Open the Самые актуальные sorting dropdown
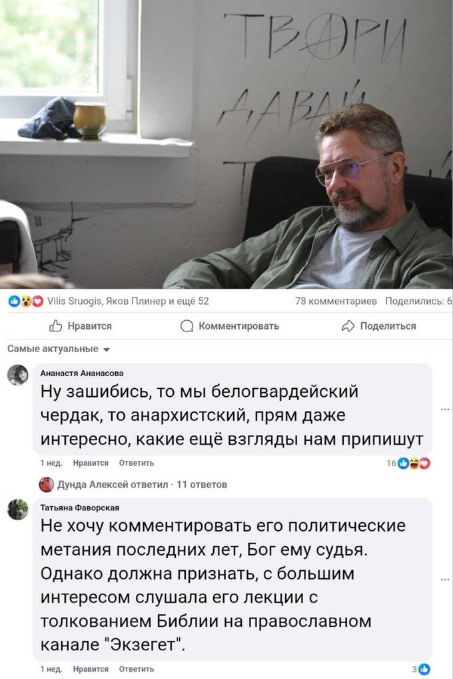453x679 pixels. click(59, 349)
